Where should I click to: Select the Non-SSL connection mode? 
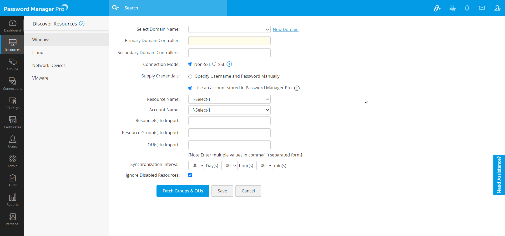pyautogui.click(x=190, y=64)
